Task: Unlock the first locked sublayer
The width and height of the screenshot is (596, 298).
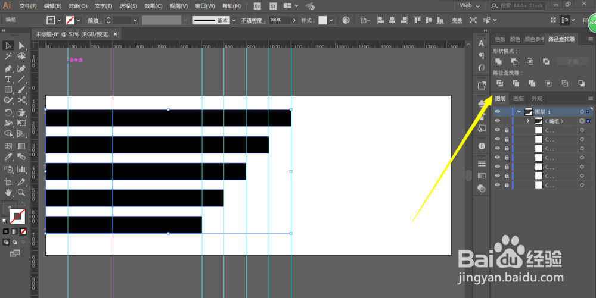Action: [x=507, y=130]
